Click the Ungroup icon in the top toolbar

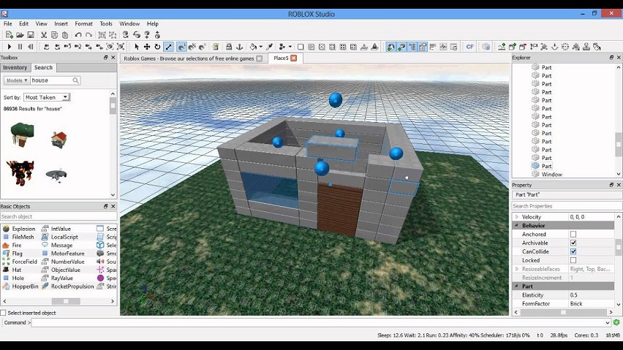pos(113,35)
